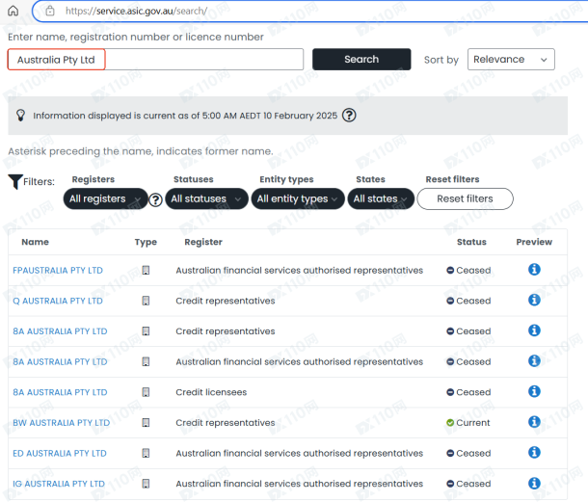The width and height of the screenshot is (588, 502).
Task: Click entity type icon for BW AUSTRALIA row
Action: (146, 423)
